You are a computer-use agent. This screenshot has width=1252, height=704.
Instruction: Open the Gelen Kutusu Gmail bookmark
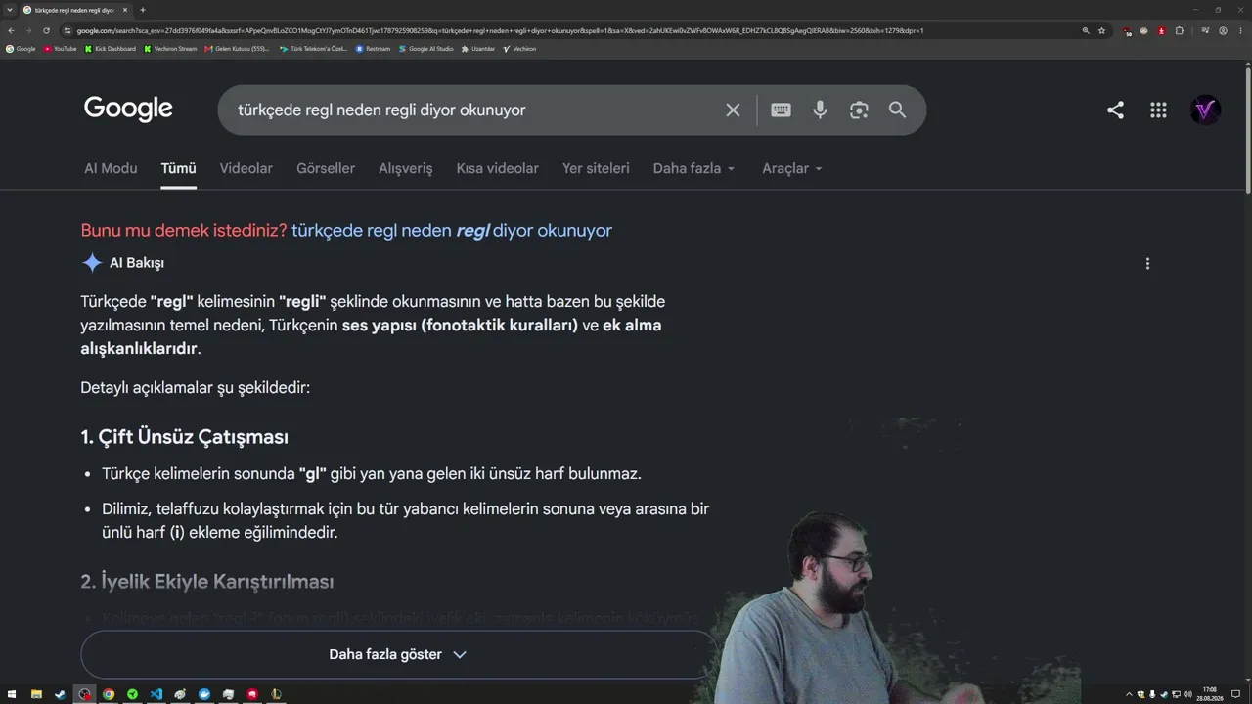(238, 48)
